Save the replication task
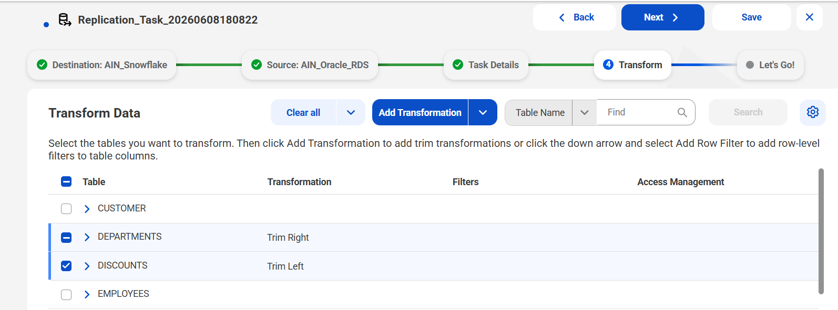The image size is (838, 310). (752, 17)
